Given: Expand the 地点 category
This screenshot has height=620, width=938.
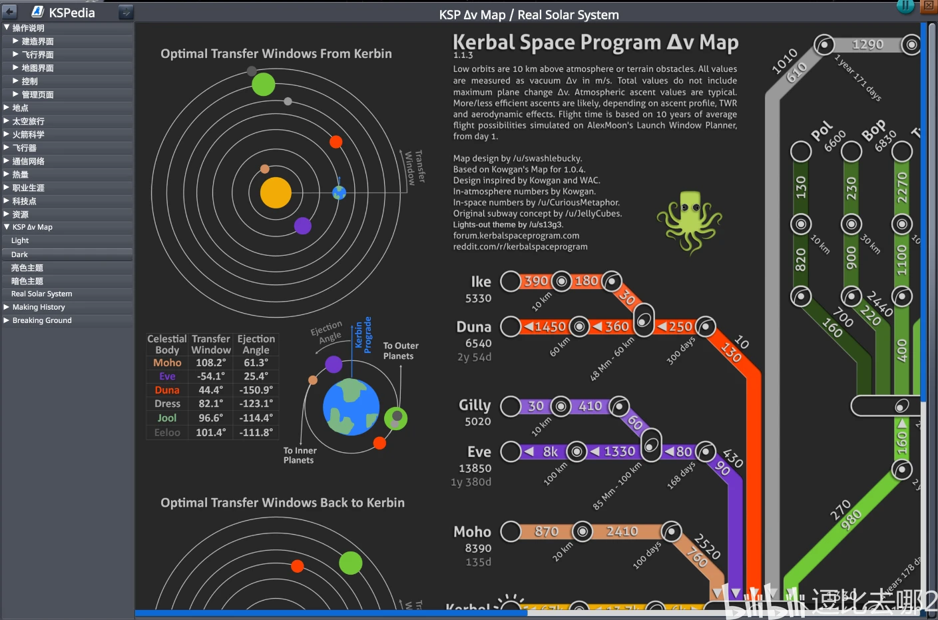Looking at the screenshot, I should coord(67,108).
